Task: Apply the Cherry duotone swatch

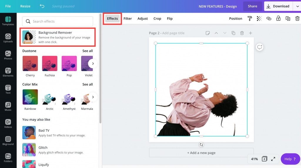Action: pyautogui.click(x=30, y=63)
